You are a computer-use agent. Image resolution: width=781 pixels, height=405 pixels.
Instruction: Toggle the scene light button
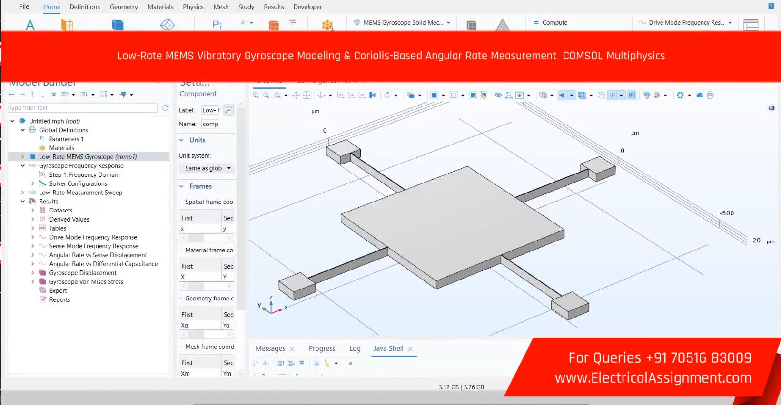[562, 95]
